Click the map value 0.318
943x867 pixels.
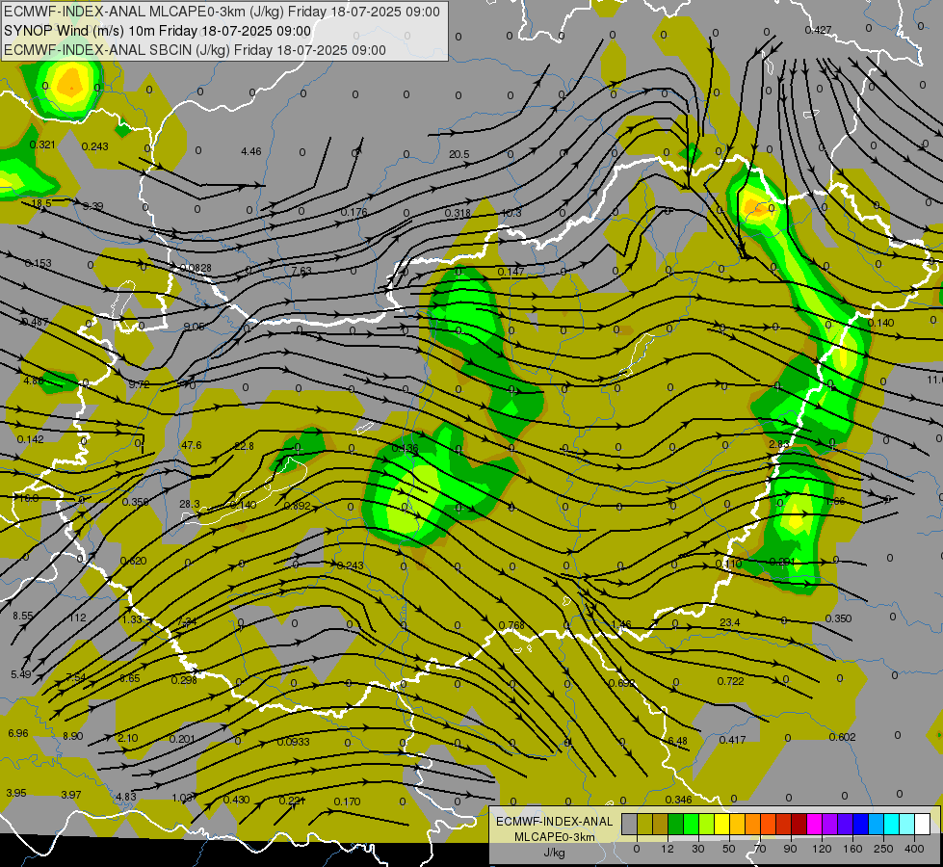click(458, 213)
